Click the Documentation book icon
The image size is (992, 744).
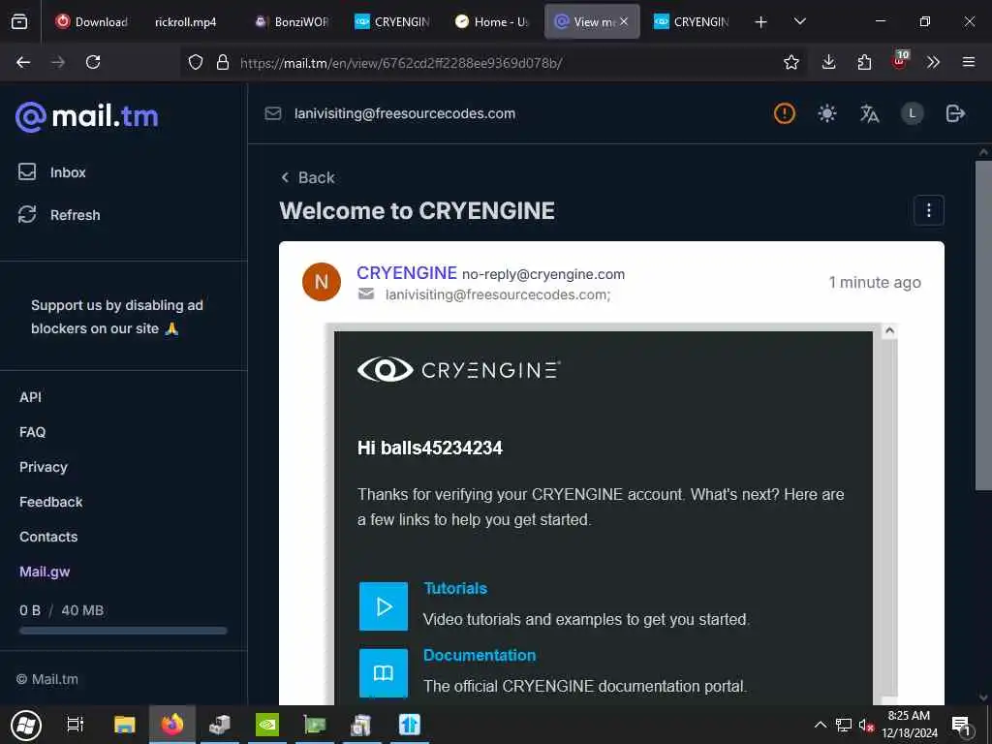384,673
